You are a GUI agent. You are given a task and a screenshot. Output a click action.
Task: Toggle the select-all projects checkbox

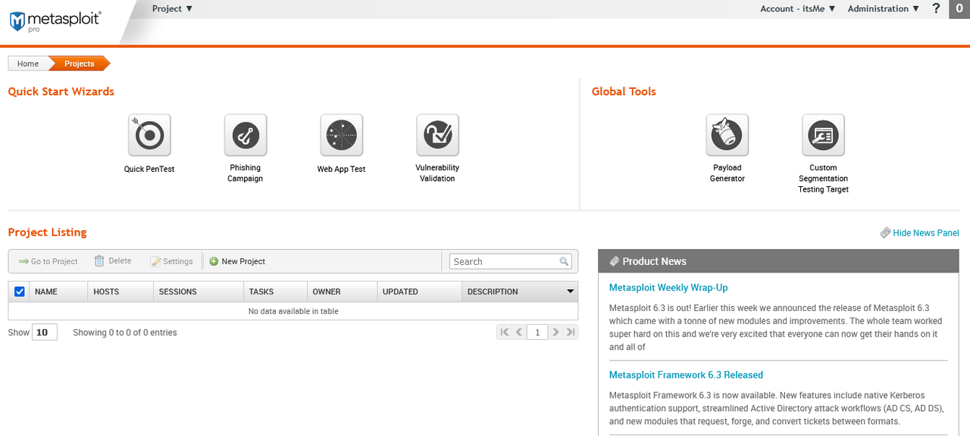[20, 291]
